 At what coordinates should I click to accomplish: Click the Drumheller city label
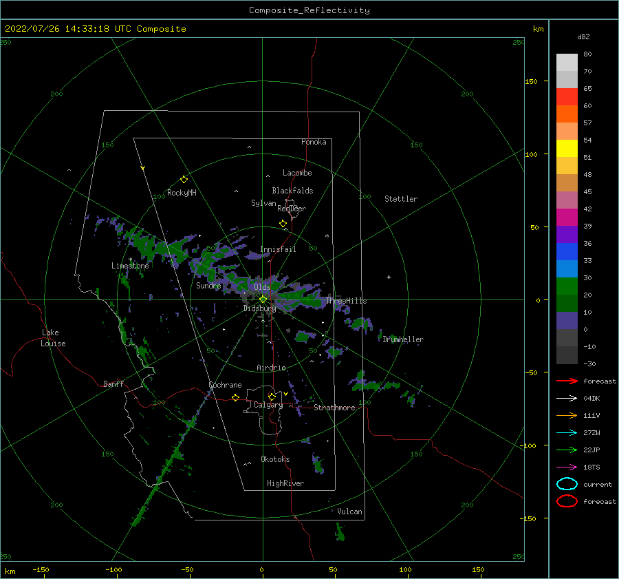coord(403,339)
